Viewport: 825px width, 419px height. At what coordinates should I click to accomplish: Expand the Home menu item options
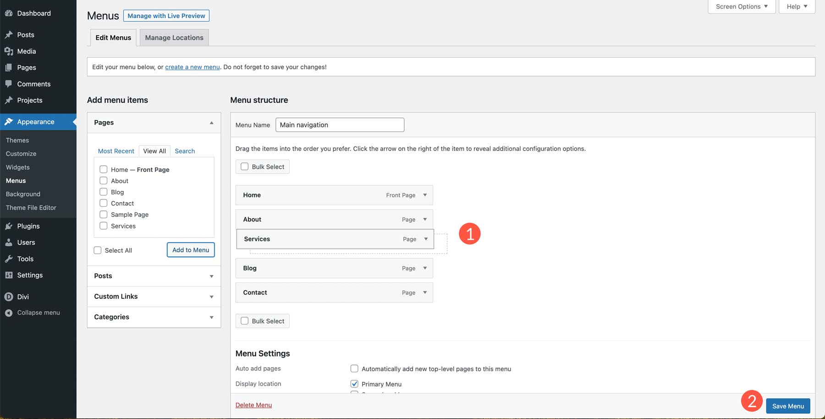(425, 195)
